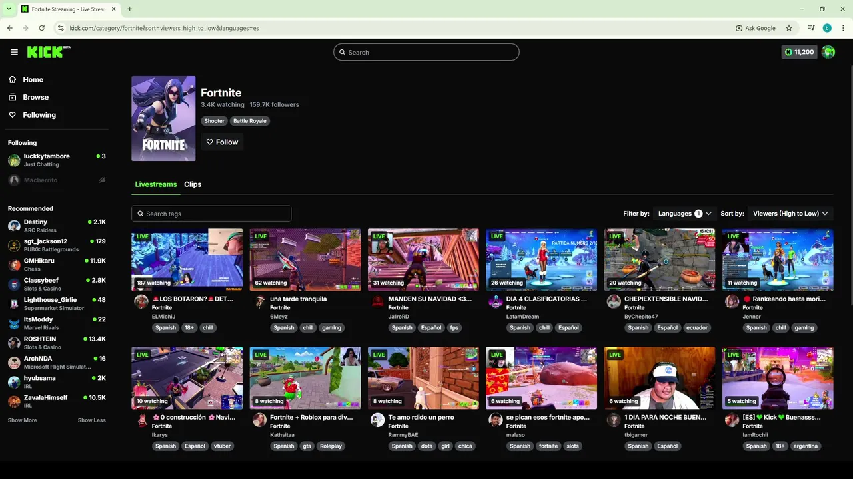
Task: Reload the browser page
Action: [x=41, y=28]
